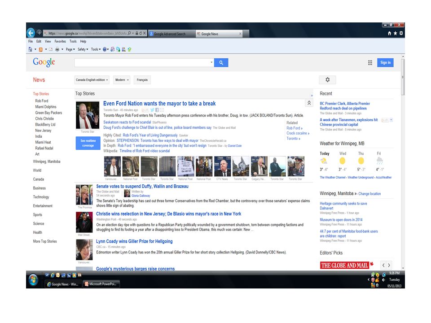Screen dimensions: 431x323
Task: Open the Tools dropdown in command bar
Action: click(x=96, y=49)
